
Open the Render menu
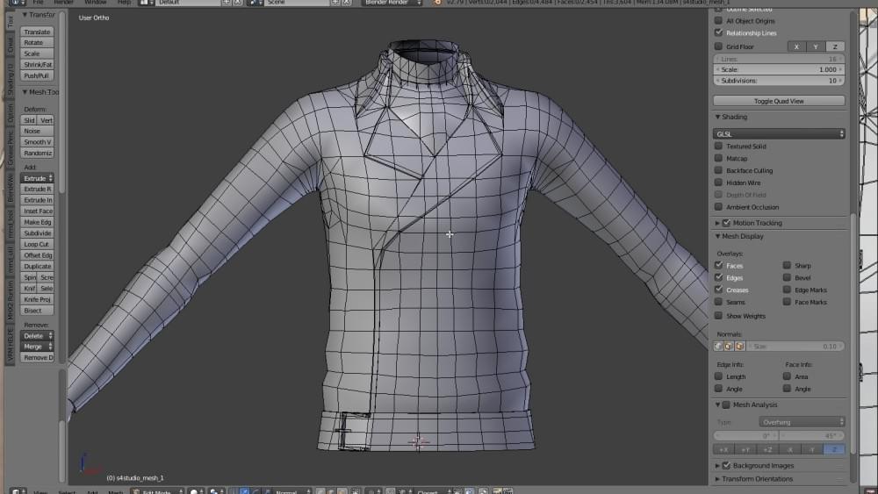64,3
